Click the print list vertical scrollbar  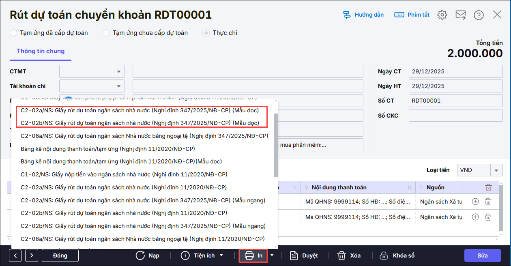click(276, 146)
